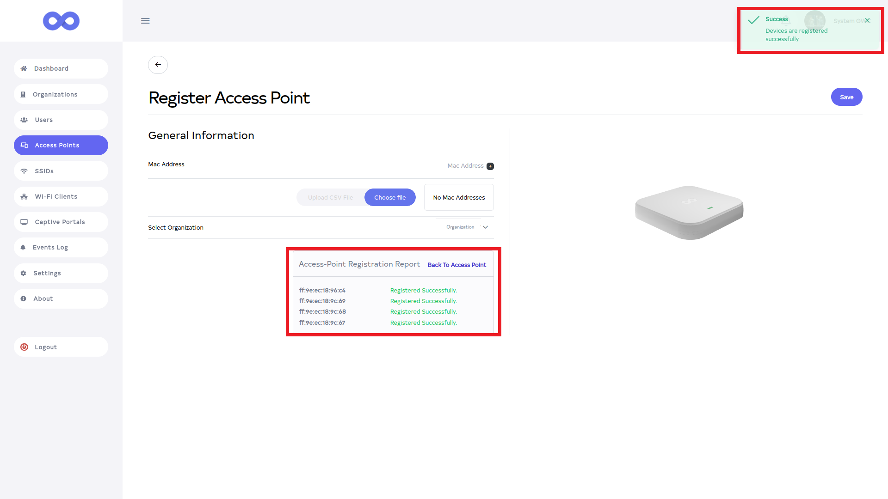Navigate to Wi-Fi Clients

[56, 196]
